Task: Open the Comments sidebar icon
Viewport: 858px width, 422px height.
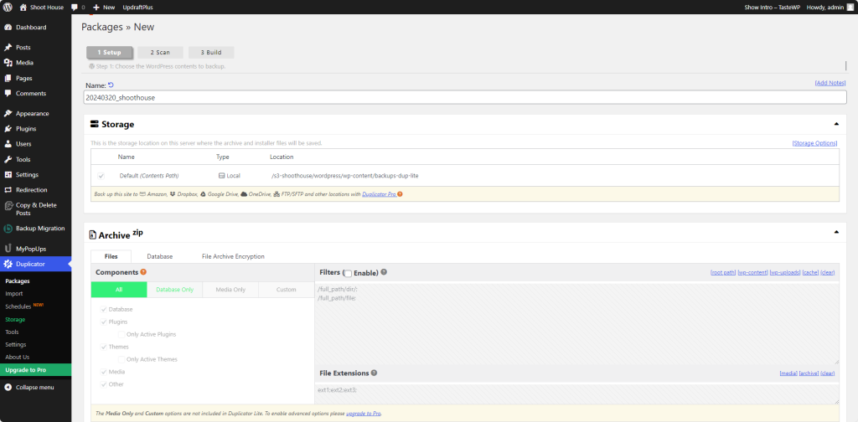Action: tap(8, 94)
